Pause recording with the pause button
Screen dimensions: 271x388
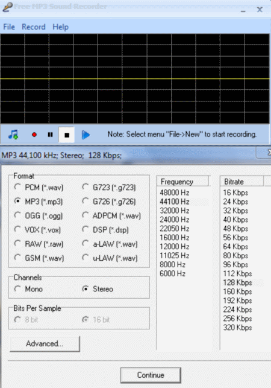(x=50, y=135)
